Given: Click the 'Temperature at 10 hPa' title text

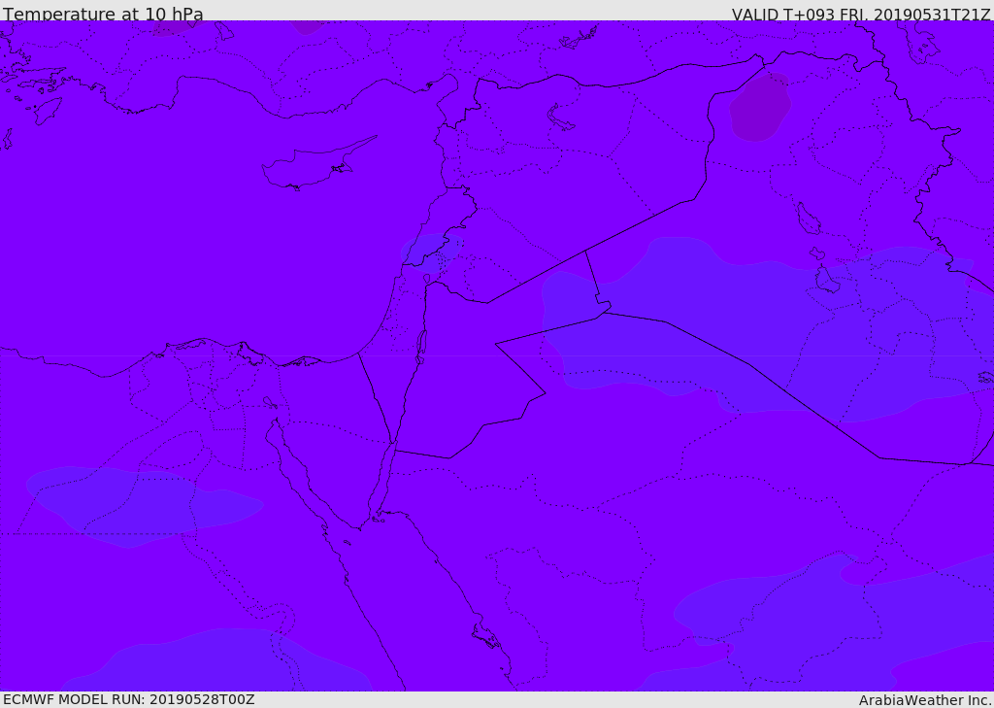Looking at the screenshot, I should 103,14.
